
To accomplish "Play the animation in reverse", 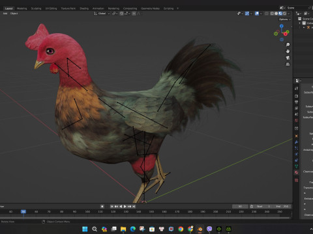I will (x=121, y=206).
